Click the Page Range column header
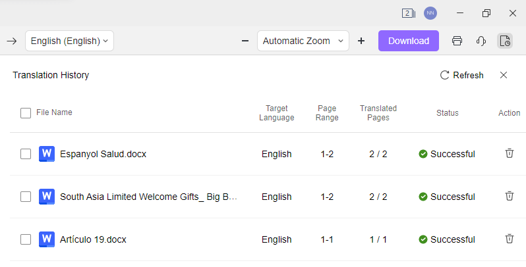The image size is (526, 267). pyautogui.click(x=327, y=113)
